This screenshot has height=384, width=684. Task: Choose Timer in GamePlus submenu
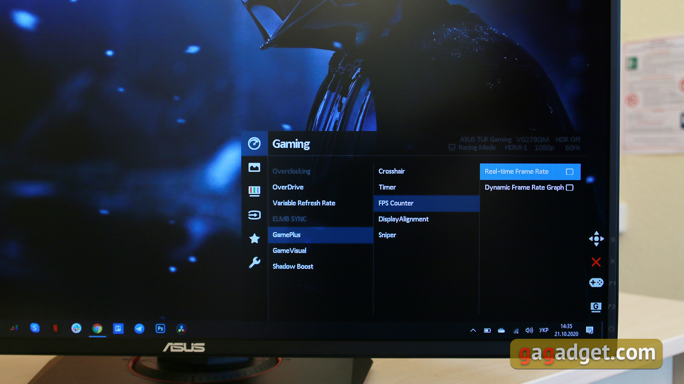click(426, 187)
